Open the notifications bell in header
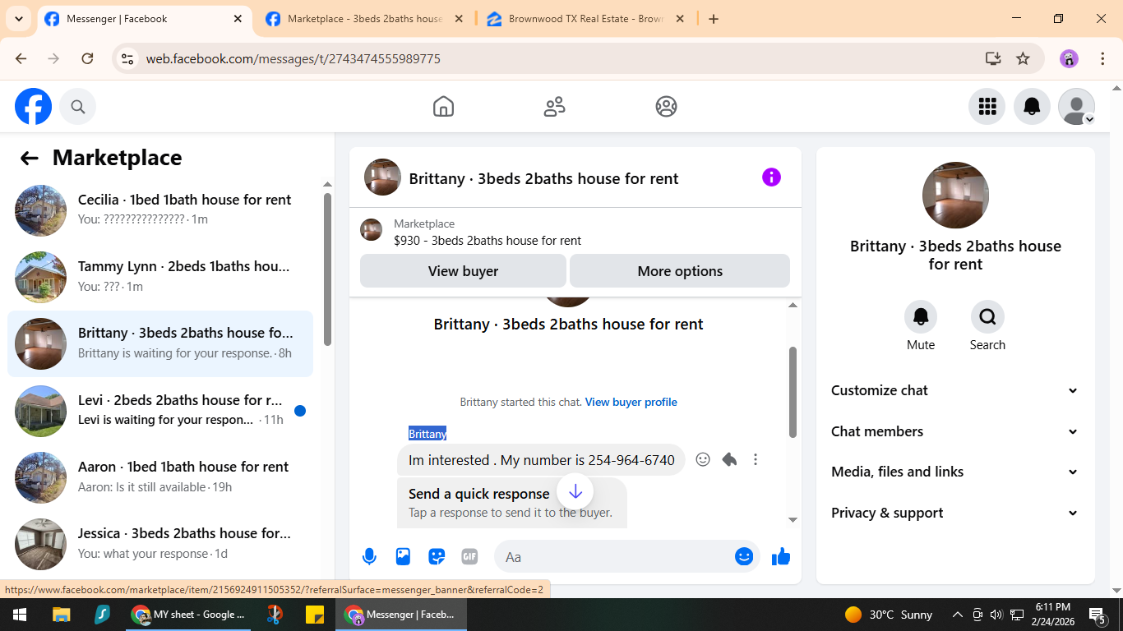1123x631 pixels. coord(1032,107)
